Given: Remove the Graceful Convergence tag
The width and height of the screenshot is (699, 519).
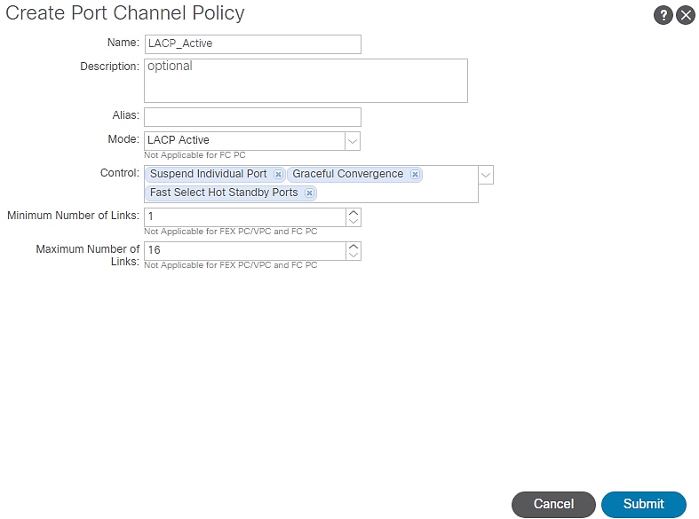Looking at the screenshot, I should 415,175.
